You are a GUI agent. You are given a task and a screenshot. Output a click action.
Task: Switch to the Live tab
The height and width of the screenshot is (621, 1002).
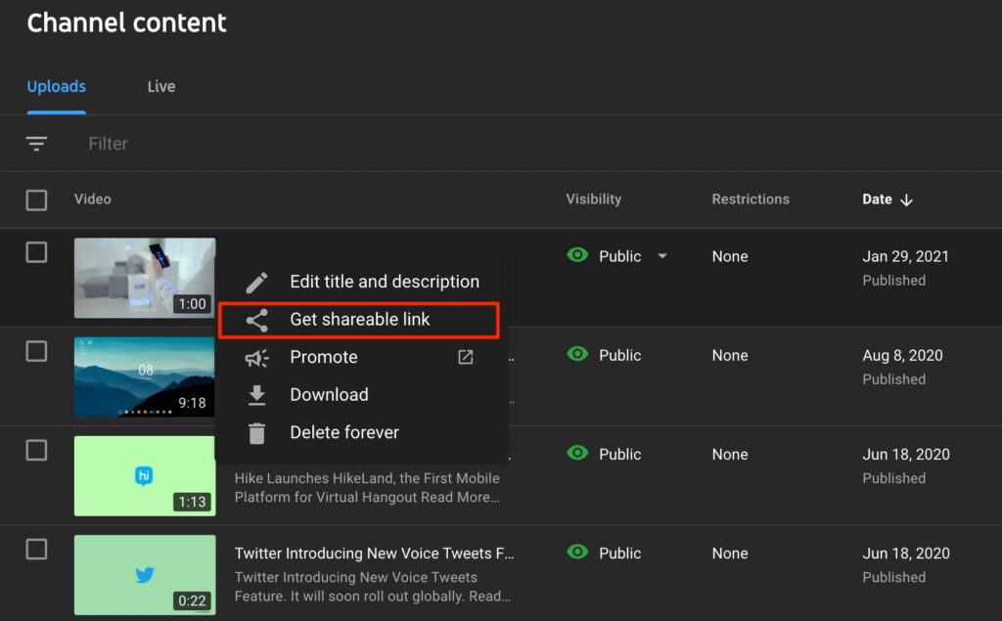[x=160, y=86]
